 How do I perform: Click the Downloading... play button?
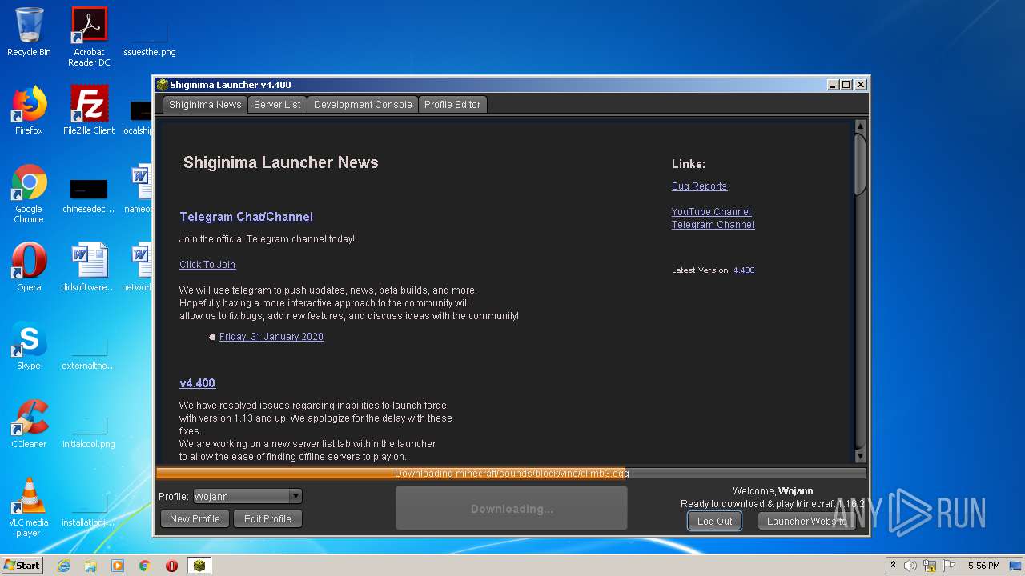(512, 509)
